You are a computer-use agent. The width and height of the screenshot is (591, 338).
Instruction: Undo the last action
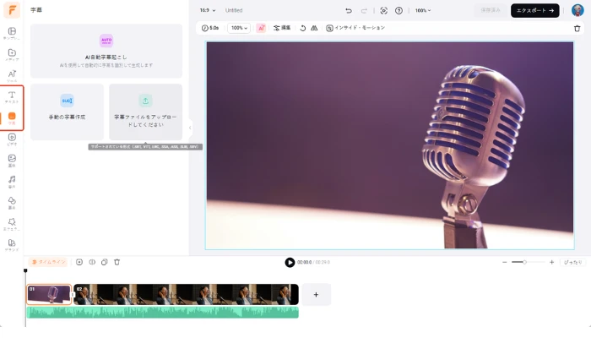349,10
